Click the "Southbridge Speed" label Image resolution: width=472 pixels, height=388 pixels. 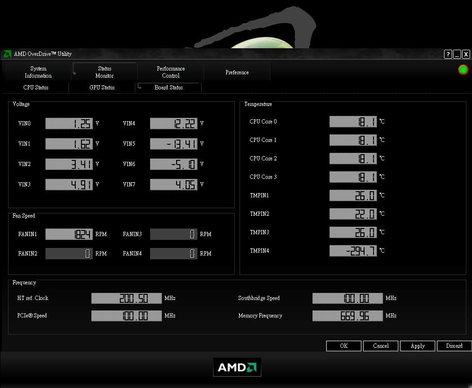tap(259, 298)
